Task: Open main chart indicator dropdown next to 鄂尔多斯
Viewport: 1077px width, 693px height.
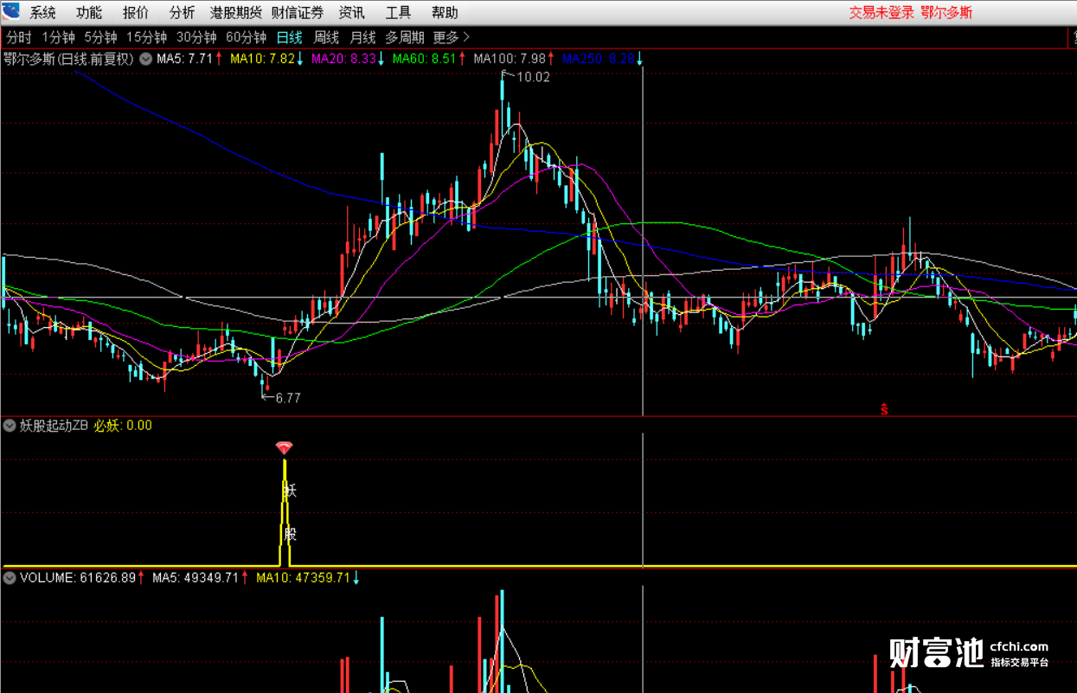Action: pos(146,59)
